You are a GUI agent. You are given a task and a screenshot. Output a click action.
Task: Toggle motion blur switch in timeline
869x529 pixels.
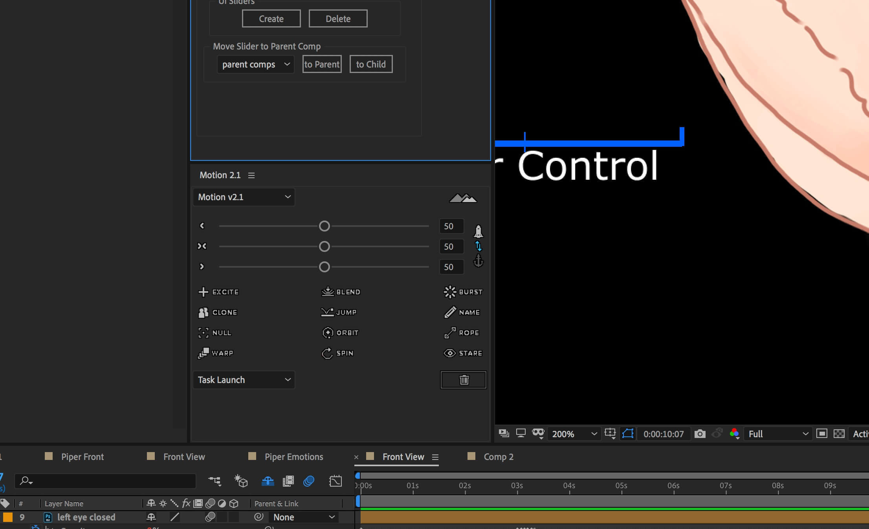pyautogui.click(x=309, y=481)
